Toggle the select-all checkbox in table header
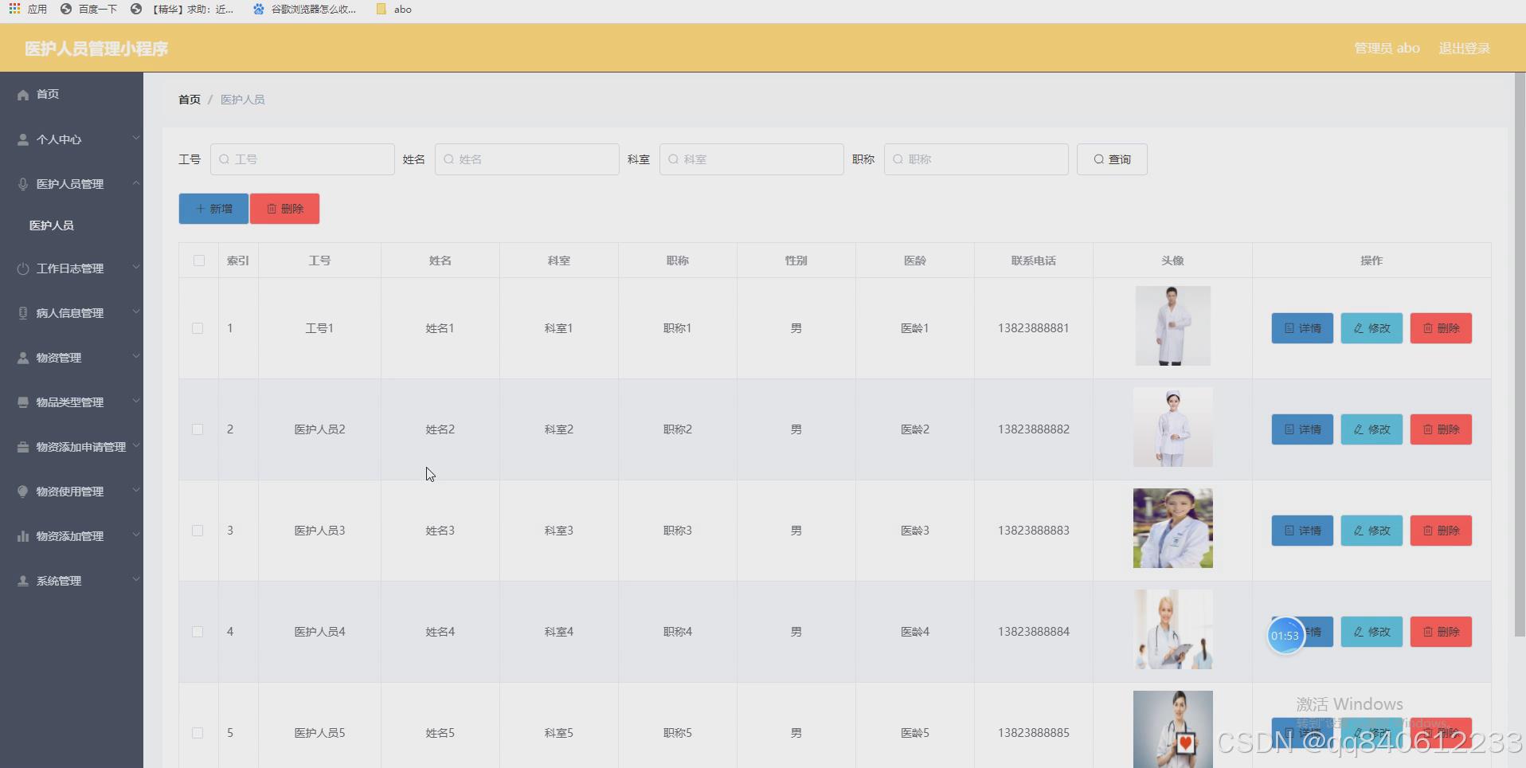Screen dimensions: 1526x768 pos(199,261)
